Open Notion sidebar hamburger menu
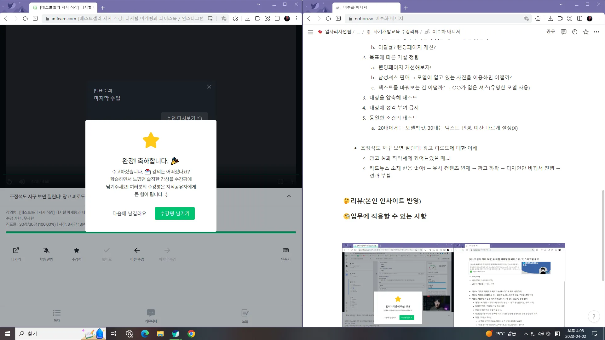605x340 pixels. point(310,32)
